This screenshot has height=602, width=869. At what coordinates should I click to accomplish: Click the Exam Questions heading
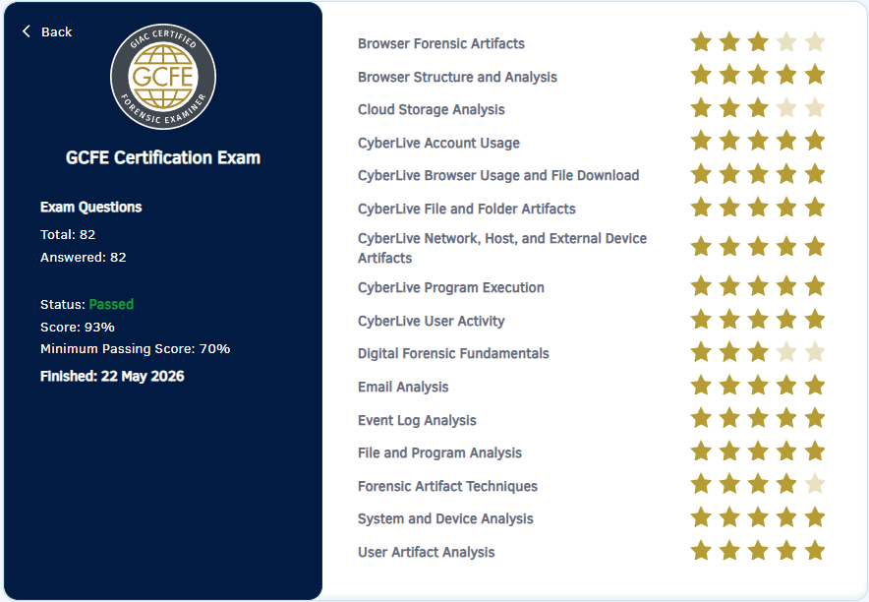(x=90, y=208)
